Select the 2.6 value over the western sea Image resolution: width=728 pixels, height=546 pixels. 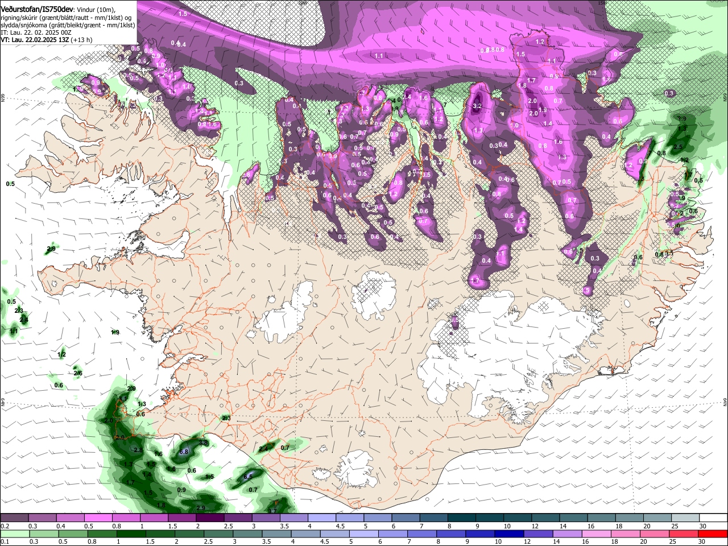(78, 373)
